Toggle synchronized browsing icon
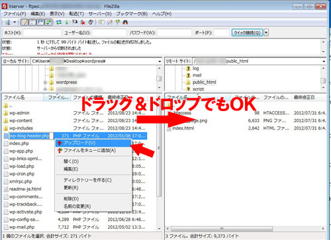The height and width of the screenshot is (240, 331). pyautogui.click(x=117, y=22)
